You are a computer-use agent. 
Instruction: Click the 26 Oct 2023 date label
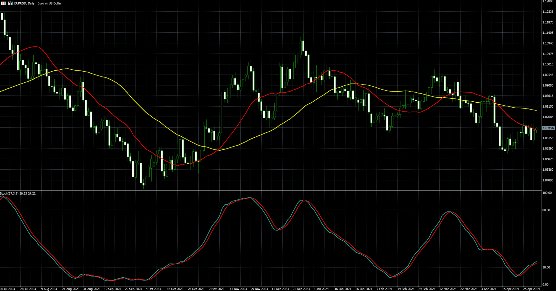[x=196, y=289]
